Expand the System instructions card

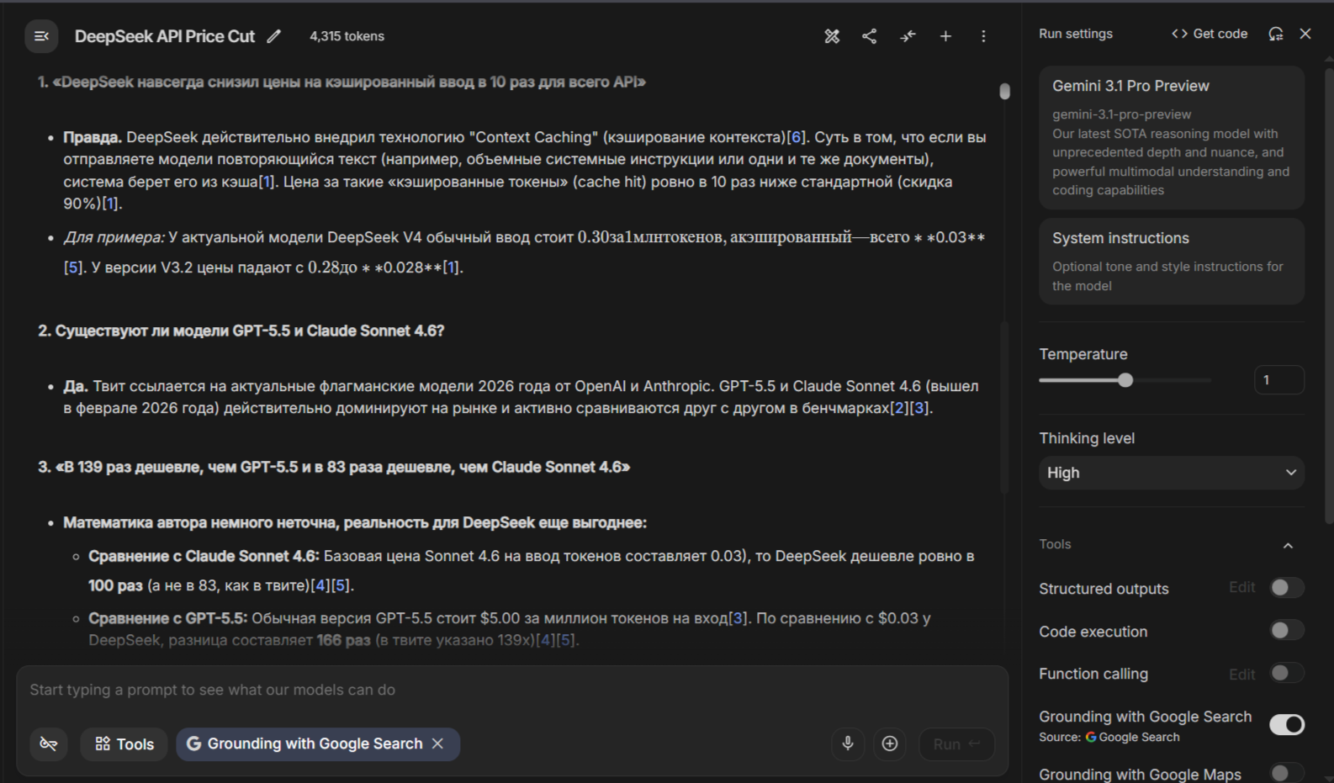pyautogui.click(x=1172, y=262)
